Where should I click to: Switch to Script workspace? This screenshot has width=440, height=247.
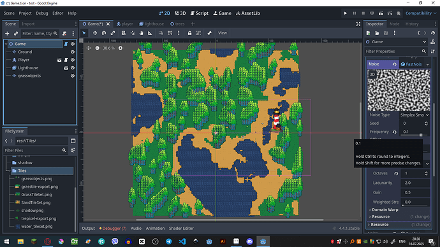coord(200,13)
